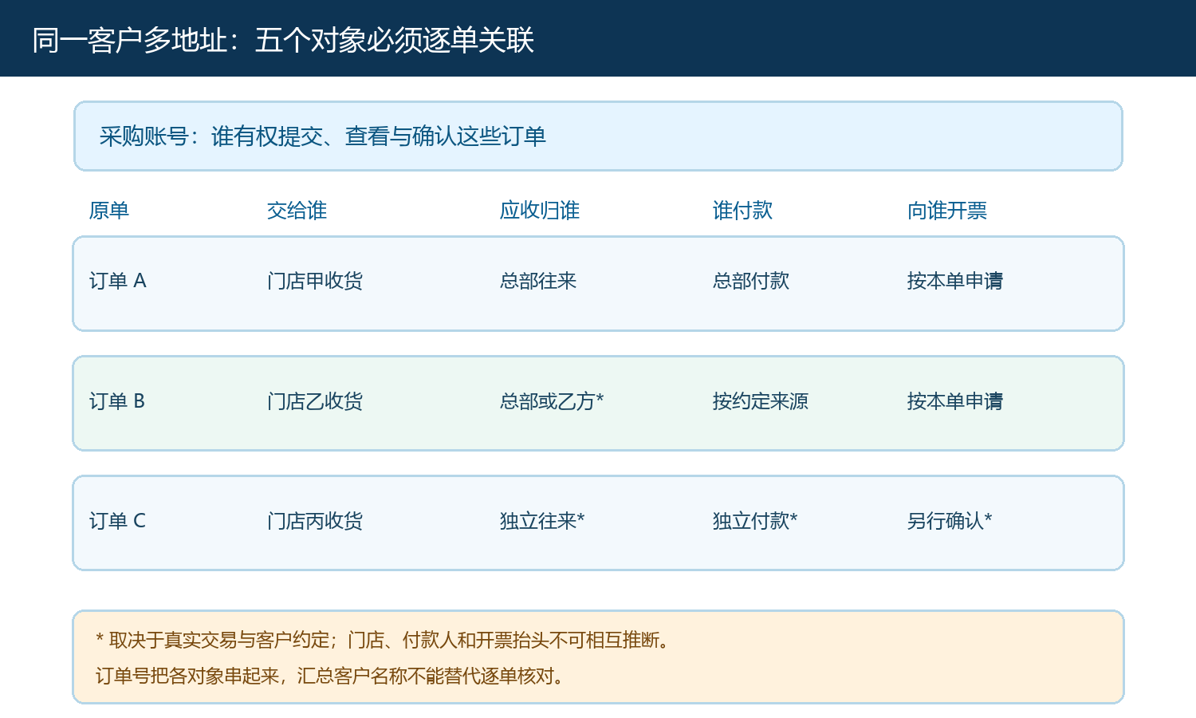Click the 向谁开票 column header

click(947, 211)
